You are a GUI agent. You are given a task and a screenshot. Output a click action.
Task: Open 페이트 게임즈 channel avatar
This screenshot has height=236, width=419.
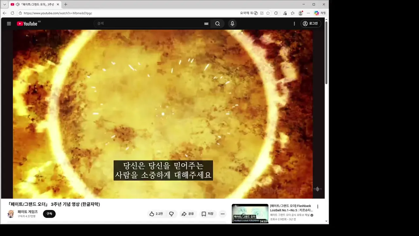[11, 214]
